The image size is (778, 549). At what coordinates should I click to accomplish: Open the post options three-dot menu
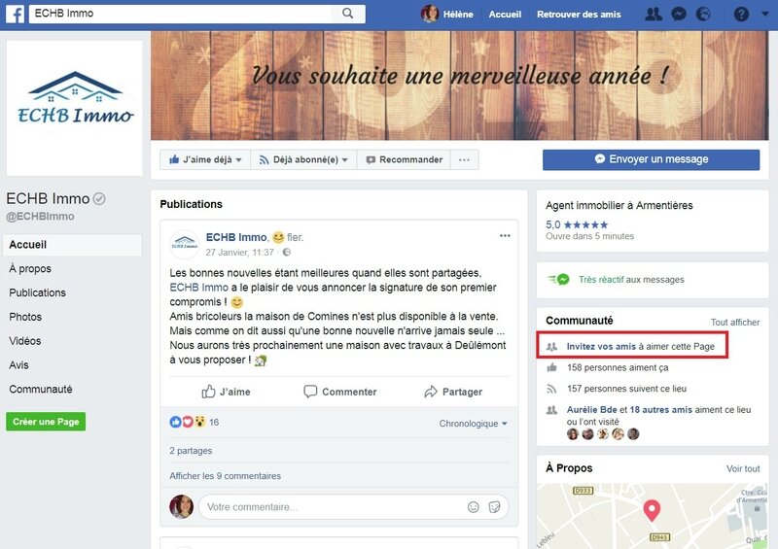(505, 235)
